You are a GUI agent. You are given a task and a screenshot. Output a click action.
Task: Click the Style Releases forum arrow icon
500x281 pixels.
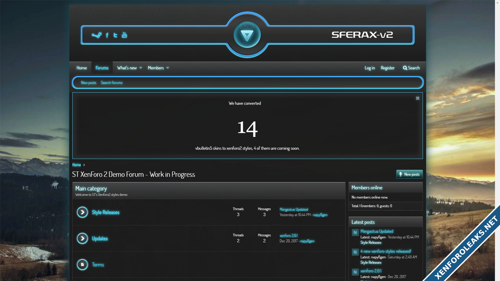point(82,212)
